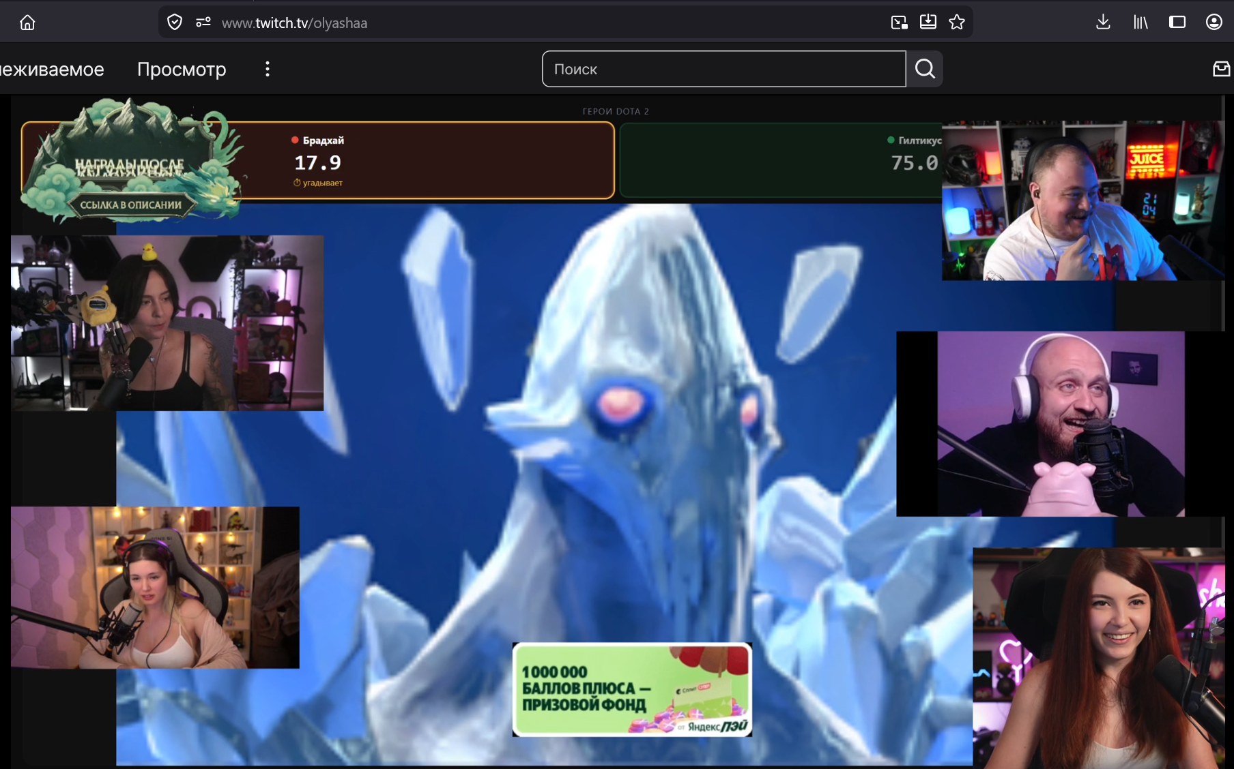Click the score 75.0
1234x769 pixels.
915,163
